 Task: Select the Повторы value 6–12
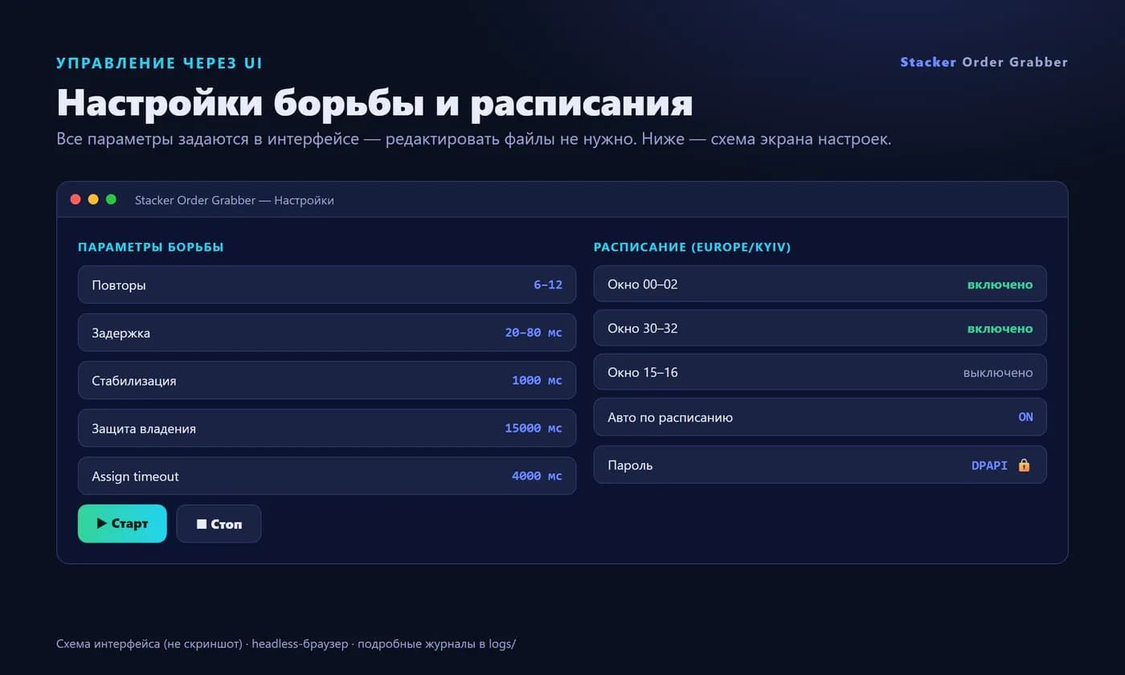click(x=548, y=285)
